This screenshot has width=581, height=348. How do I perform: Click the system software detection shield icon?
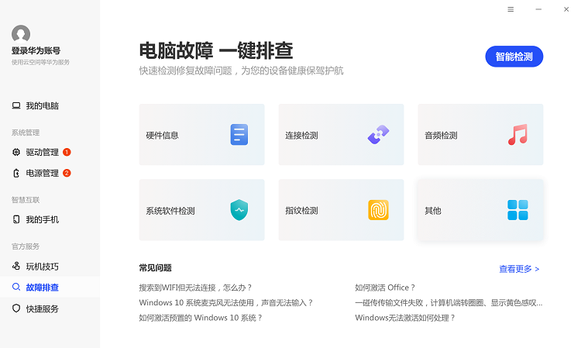click(x=239, y=210)
